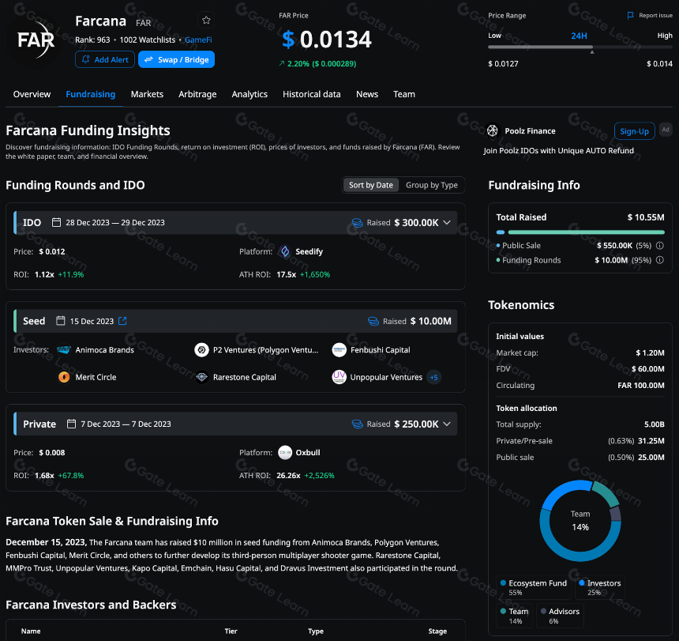Select the Team 14% legend item
The height and width of the screenshot is (641, 679).
coord(515,616)
